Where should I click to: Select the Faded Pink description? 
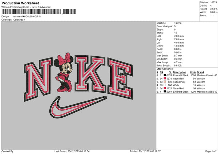179,82
